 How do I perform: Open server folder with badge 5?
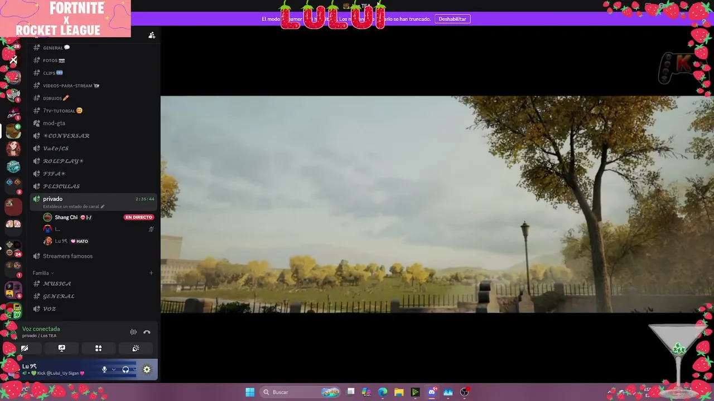(13, 290)
